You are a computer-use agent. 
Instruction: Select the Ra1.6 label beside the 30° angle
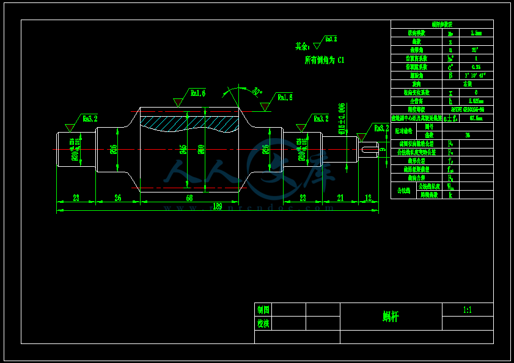point(285,97)
